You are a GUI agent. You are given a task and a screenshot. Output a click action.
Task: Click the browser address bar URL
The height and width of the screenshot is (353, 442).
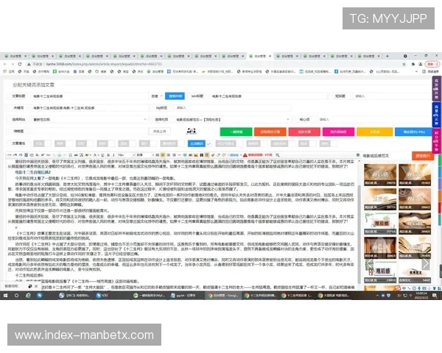pos(104,64)
